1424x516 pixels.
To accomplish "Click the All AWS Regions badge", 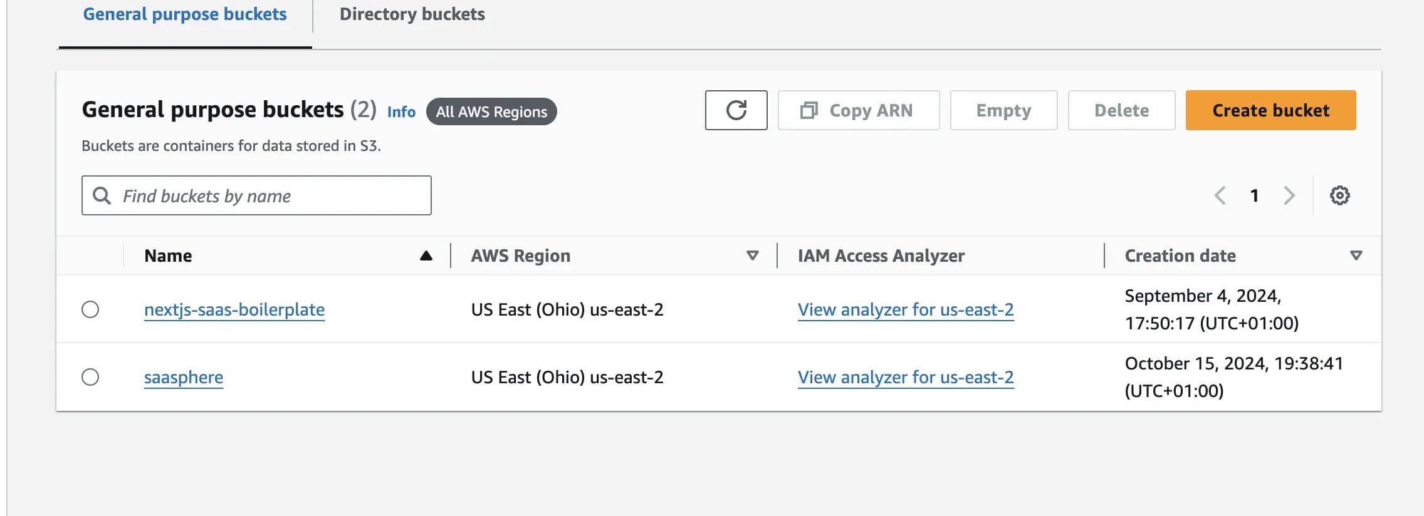I will 491,111.
